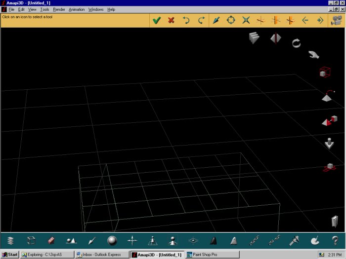Open the Edit menu
Screen dimensions: 346x259
point(21,9)
